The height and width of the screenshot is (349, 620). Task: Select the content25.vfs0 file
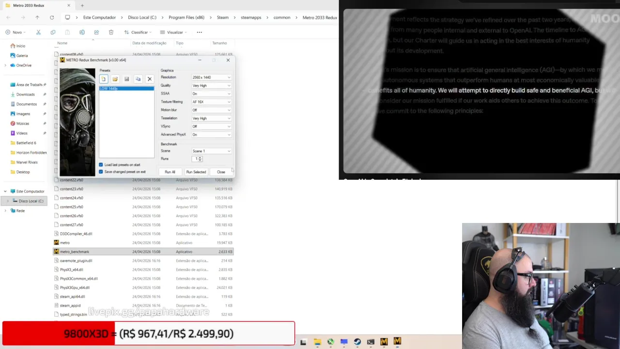coord(143,207)
